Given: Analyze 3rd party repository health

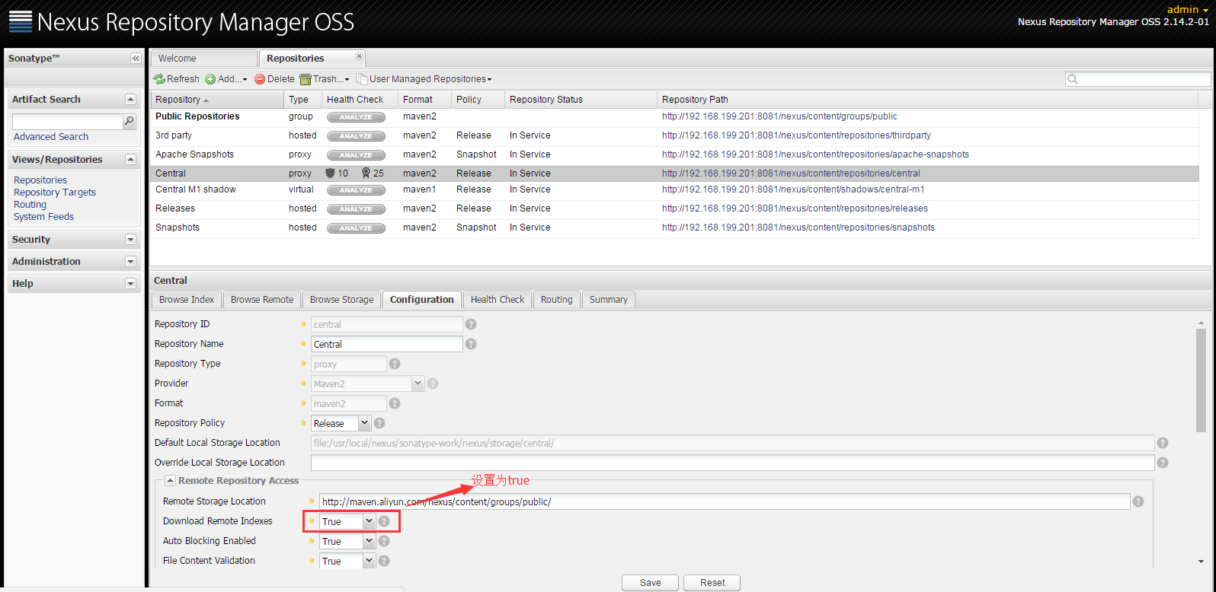Looking at the screenshot, I should [356, 136].
